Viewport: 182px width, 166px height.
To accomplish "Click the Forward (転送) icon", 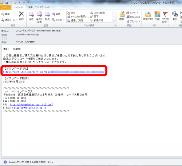I will 47,14.
